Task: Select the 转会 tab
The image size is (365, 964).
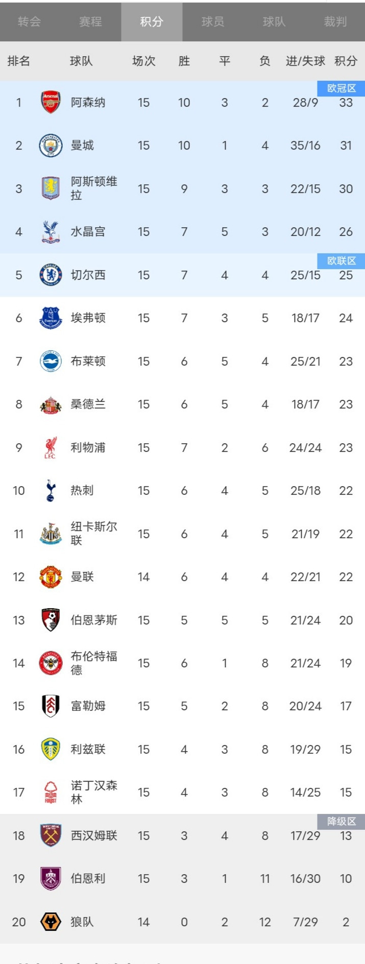Action: 29,21
